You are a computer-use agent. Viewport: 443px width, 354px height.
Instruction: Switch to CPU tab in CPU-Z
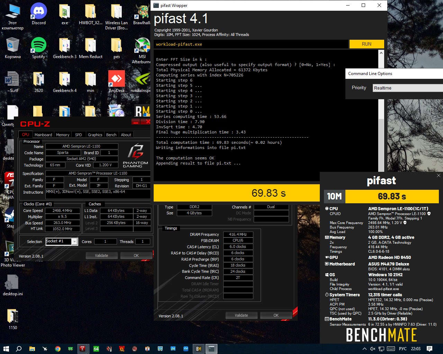(x=26, y=134)
